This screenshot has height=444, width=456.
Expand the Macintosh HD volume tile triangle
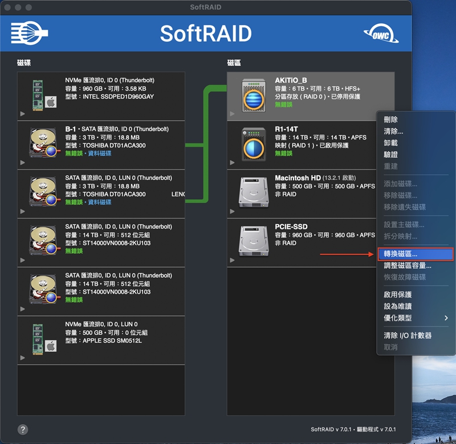pos(232,211)
